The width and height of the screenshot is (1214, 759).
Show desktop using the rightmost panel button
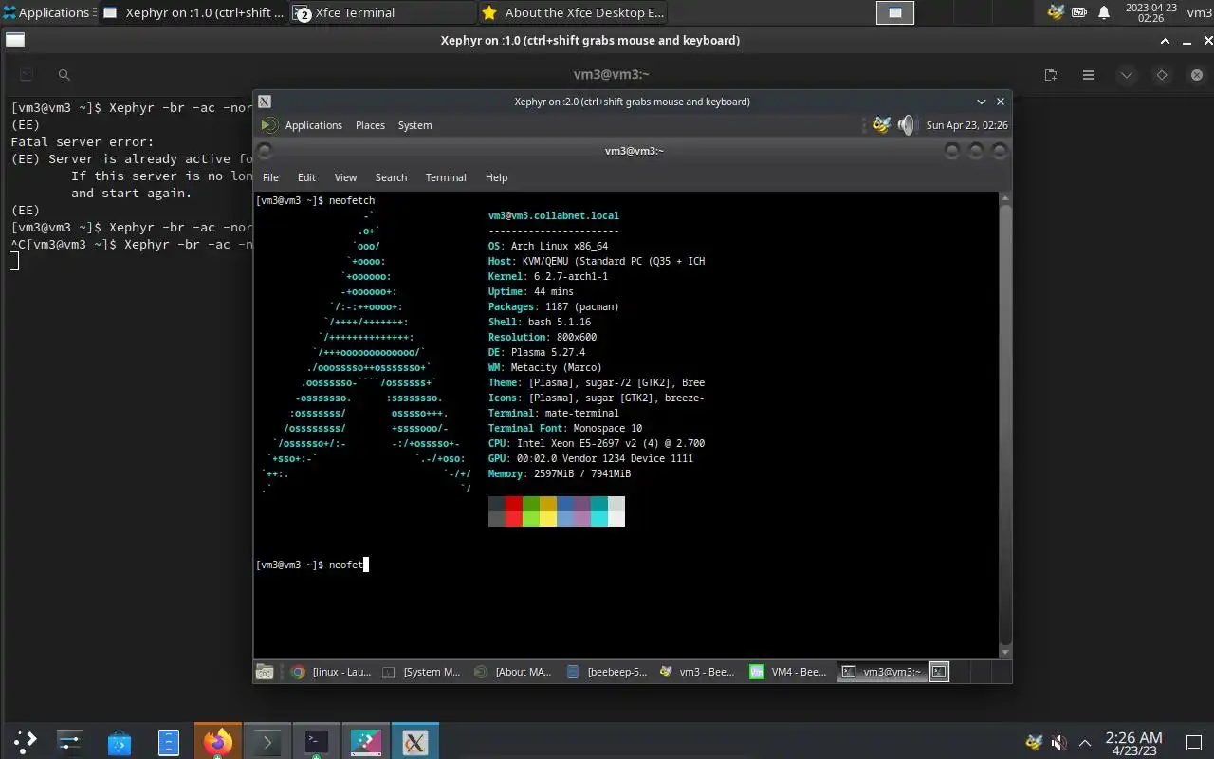[x=1194, y=742]
